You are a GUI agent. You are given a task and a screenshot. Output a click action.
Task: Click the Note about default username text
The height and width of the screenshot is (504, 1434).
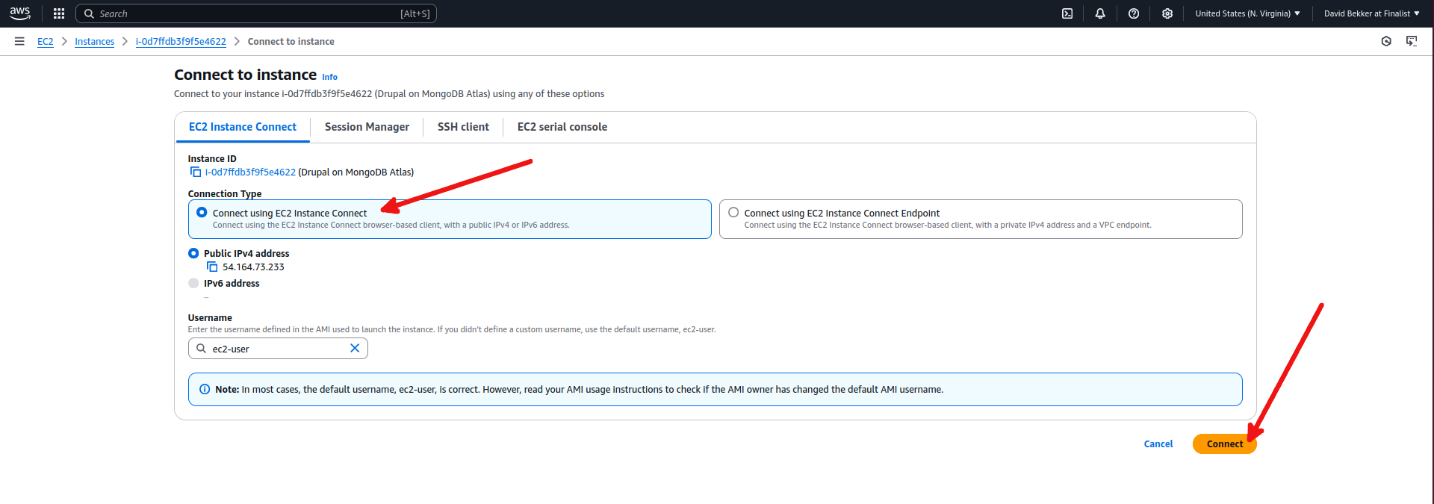tap(579, 389)
